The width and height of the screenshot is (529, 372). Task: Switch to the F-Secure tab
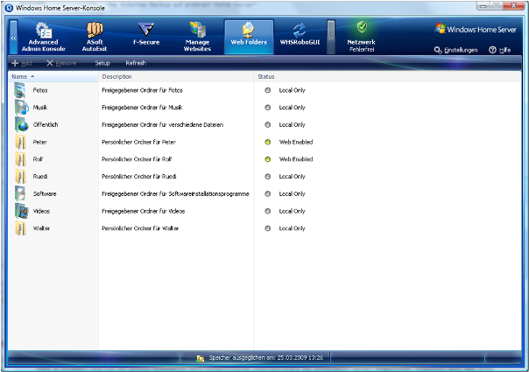tap(146, 36)
